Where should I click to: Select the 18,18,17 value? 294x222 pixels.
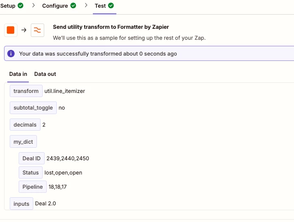pos(58,187)
